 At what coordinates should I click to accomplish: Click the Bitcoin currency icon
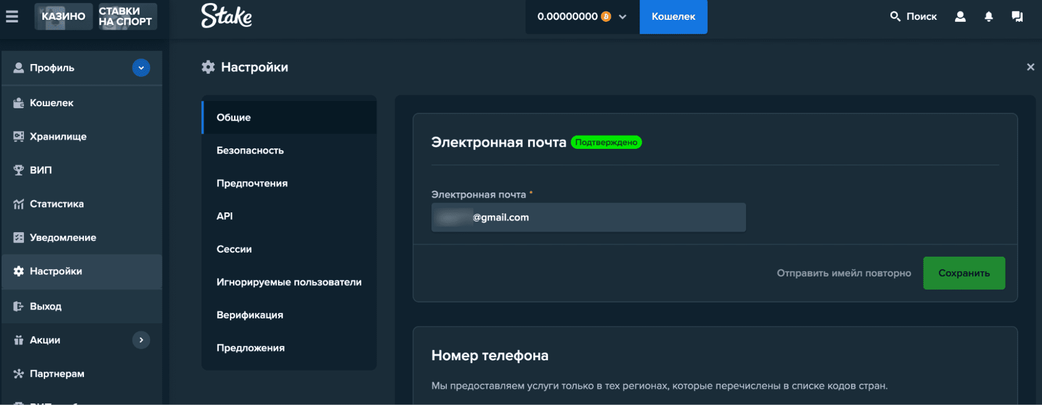606,17
